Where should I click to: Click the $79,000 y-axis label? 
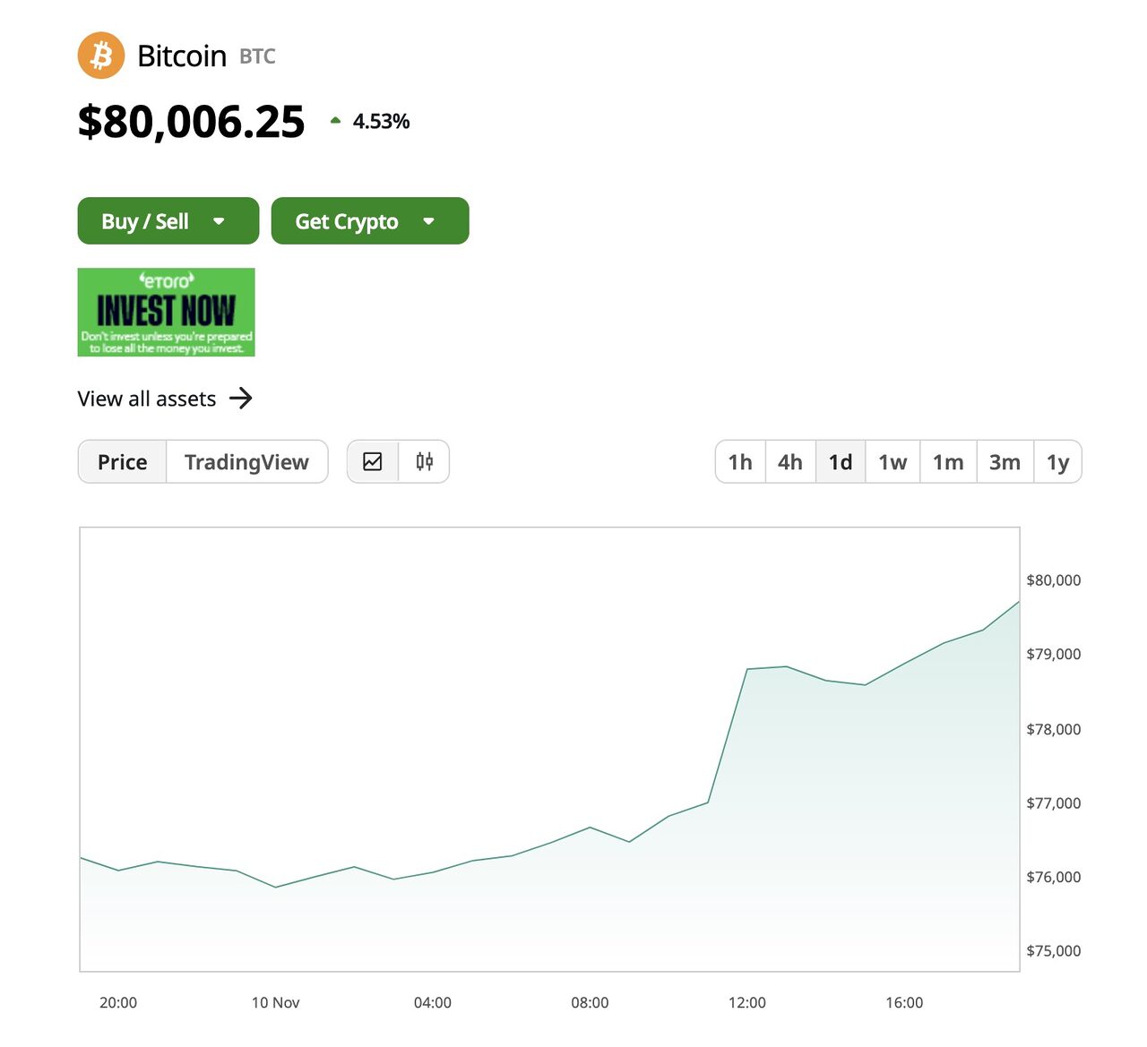[x=1054, y=654]
